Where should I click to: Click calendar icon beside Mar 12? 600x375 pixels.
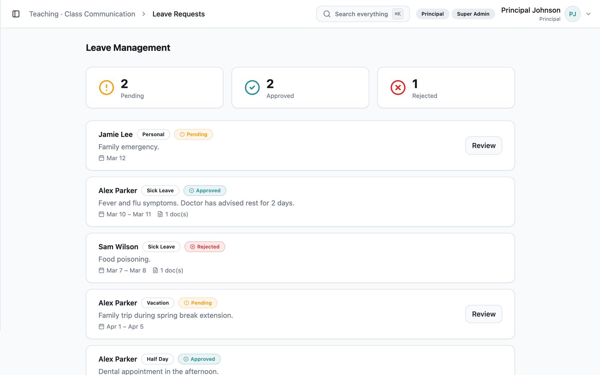point(102,158)
